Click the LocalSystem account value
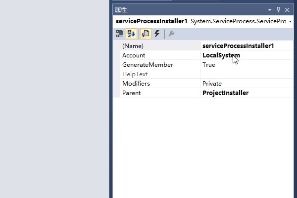This screenshot has width=297, height=198. (221, 55)
